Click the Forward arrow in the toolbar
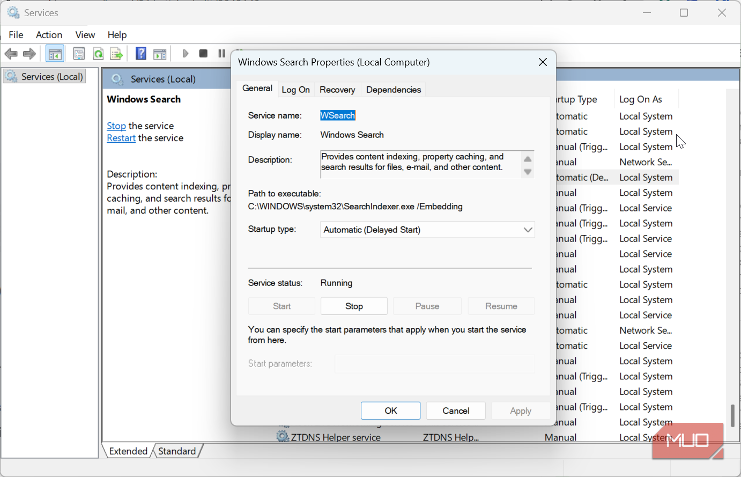741x477 pixels. [29, 54]
